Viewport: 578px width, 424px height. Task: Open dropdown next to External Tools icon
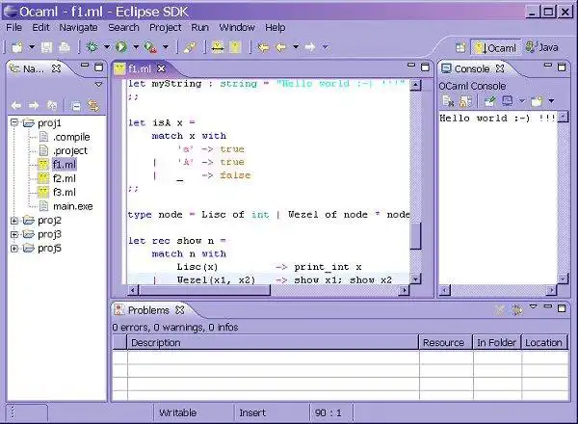tap(166, 47)
